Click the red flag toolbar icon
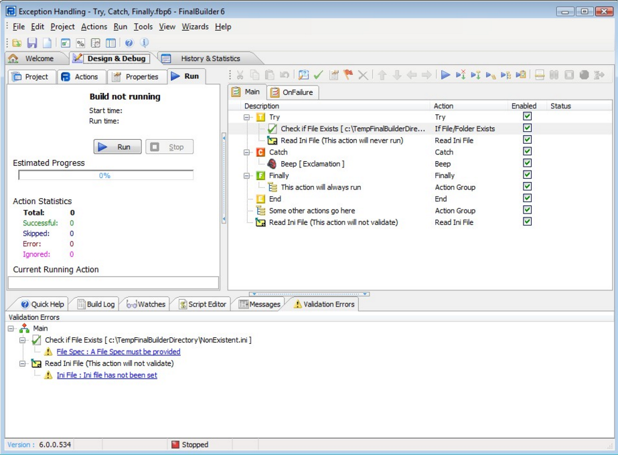Screen dimensions: 618x455 click(x=348, y=75)
